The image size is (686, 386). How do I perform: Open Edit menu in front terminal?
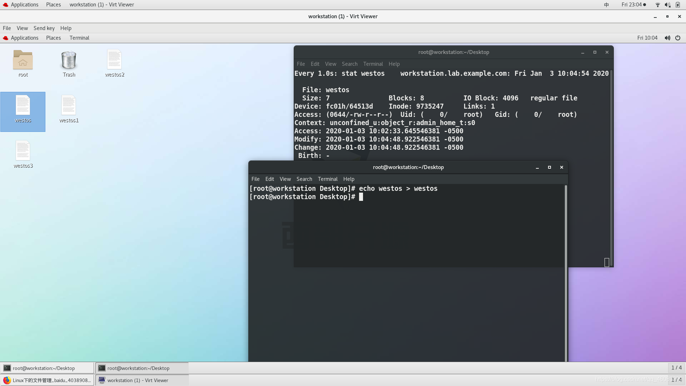tap(270, 179)
